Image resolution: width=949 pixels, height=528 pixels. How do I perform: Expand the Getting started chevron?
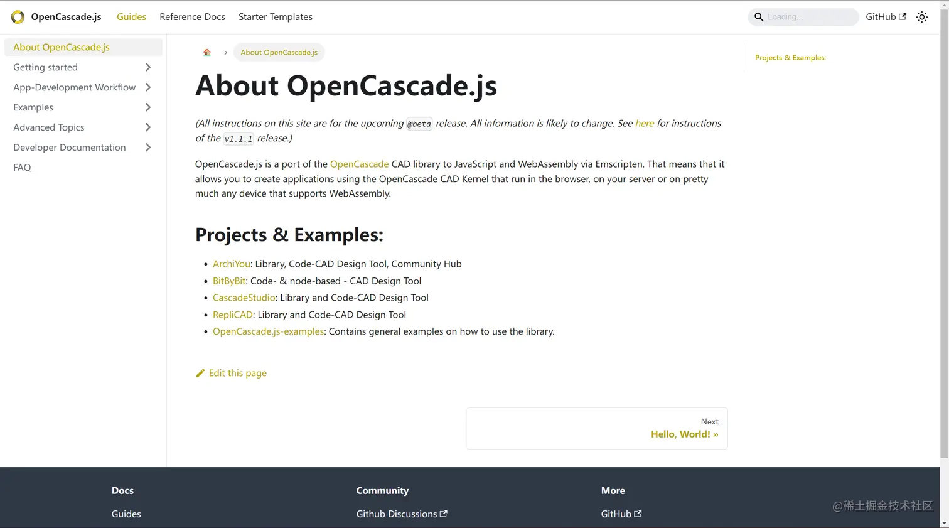(148, 67)
